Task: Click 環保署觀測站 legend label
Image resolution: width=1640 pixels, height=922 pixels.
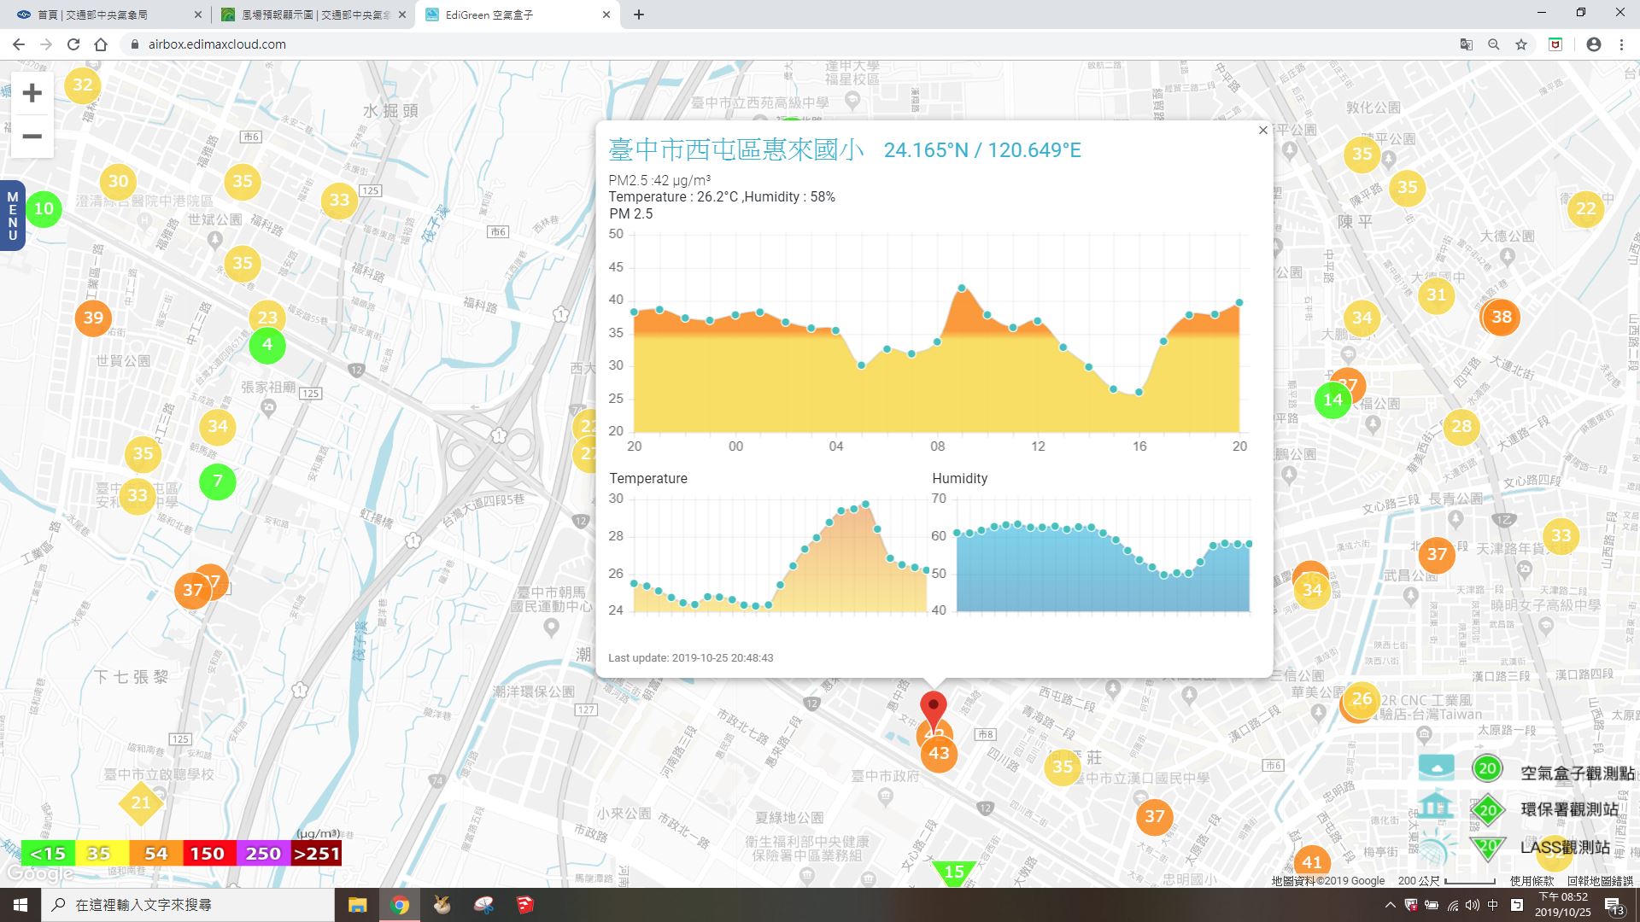Action: point(1569,809)
